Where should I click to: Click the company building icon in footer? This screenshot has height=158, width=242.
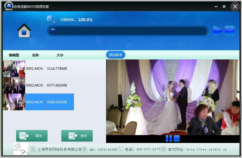(33, 149)
